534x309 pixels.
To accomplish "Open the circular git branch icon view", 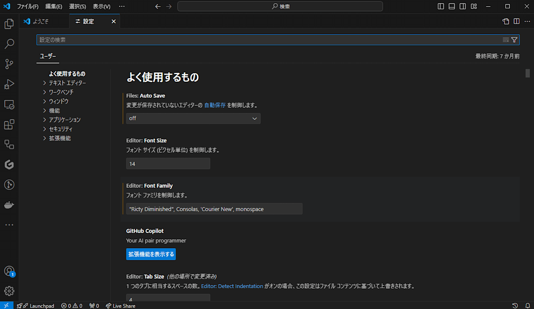I will (9, 185).
